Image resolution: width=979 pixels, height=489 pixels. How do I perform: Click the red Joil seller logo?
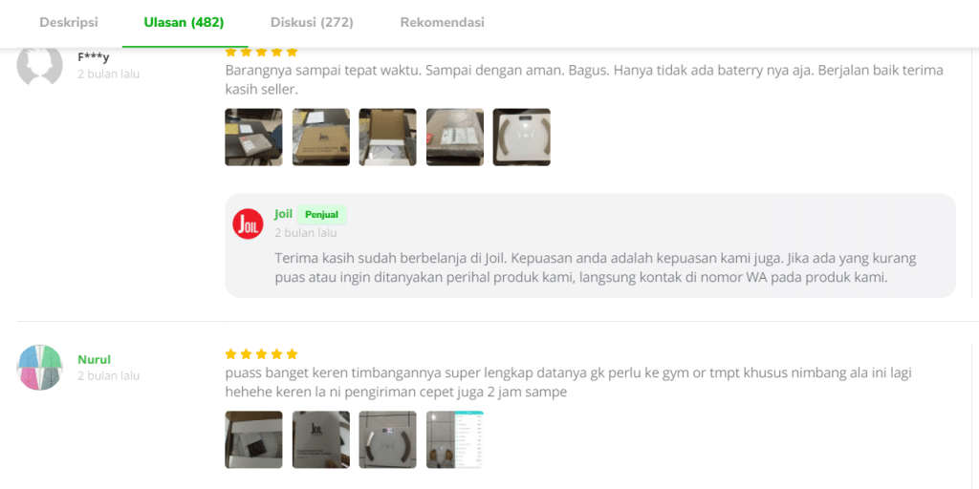point(248,223)
